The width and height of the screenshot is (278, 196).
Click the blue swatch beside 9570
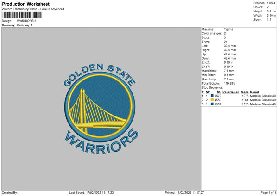(x=212, y=96)
